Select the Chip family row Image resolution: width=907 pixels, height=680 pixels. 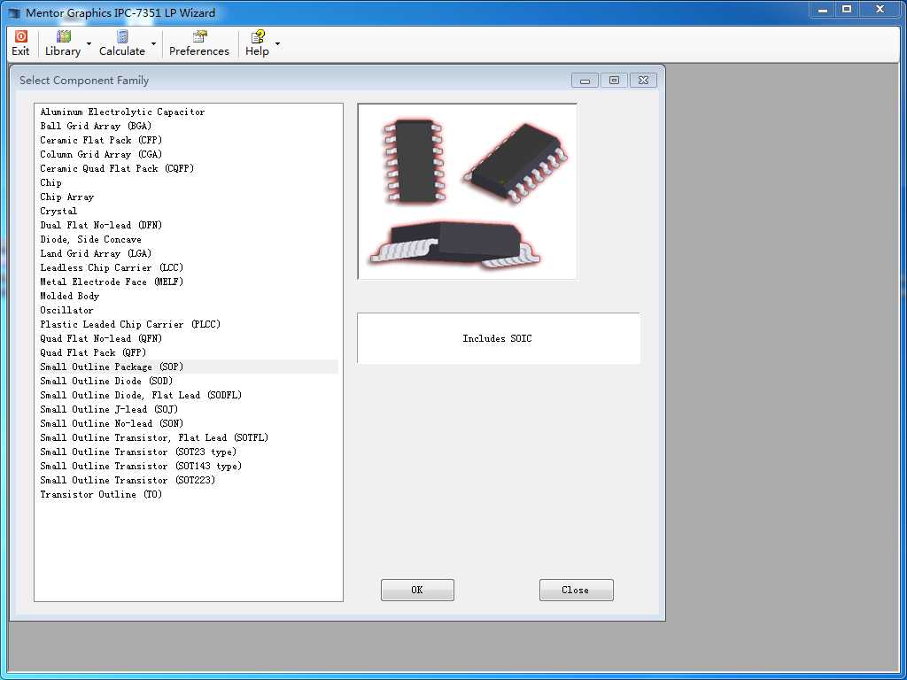pyautogui.click(x=186, y=182)
